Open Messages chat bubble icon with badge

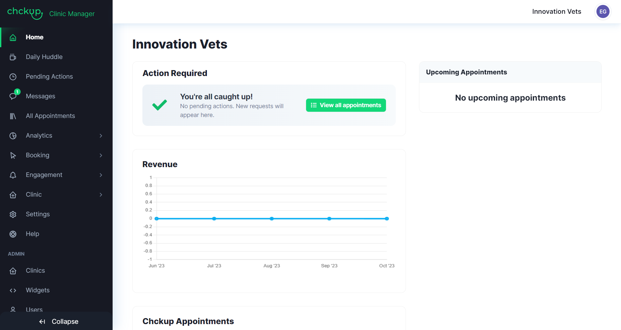pyautogui.click(x=13, y=96)
